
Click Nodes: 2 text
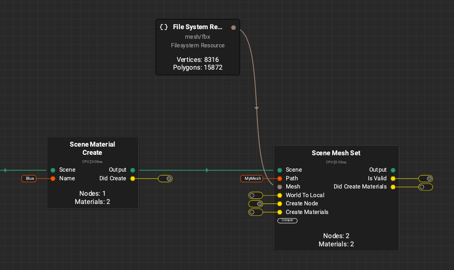336,236
